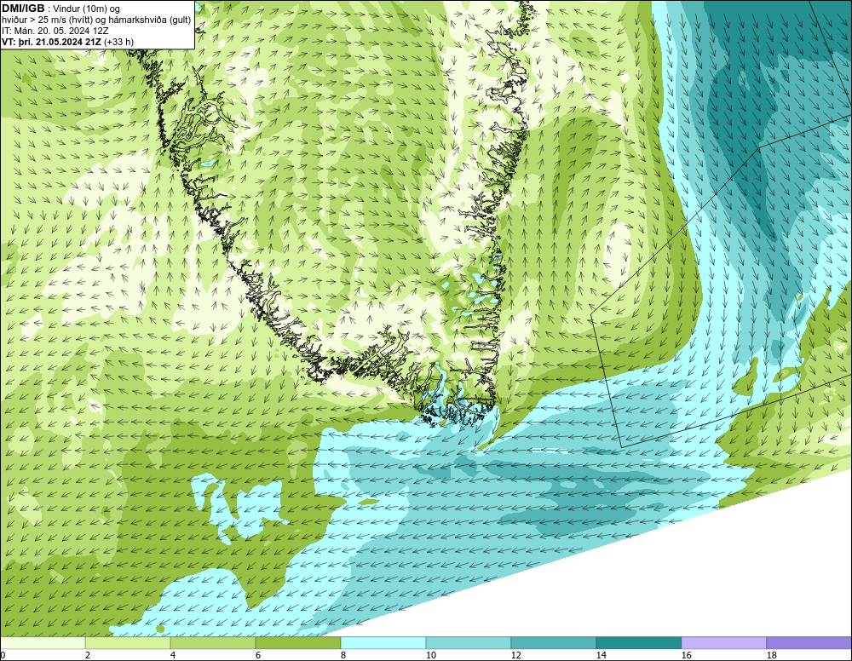
Task: Click the 2–4 m/s light green swatch
Action: click(128, 643)
